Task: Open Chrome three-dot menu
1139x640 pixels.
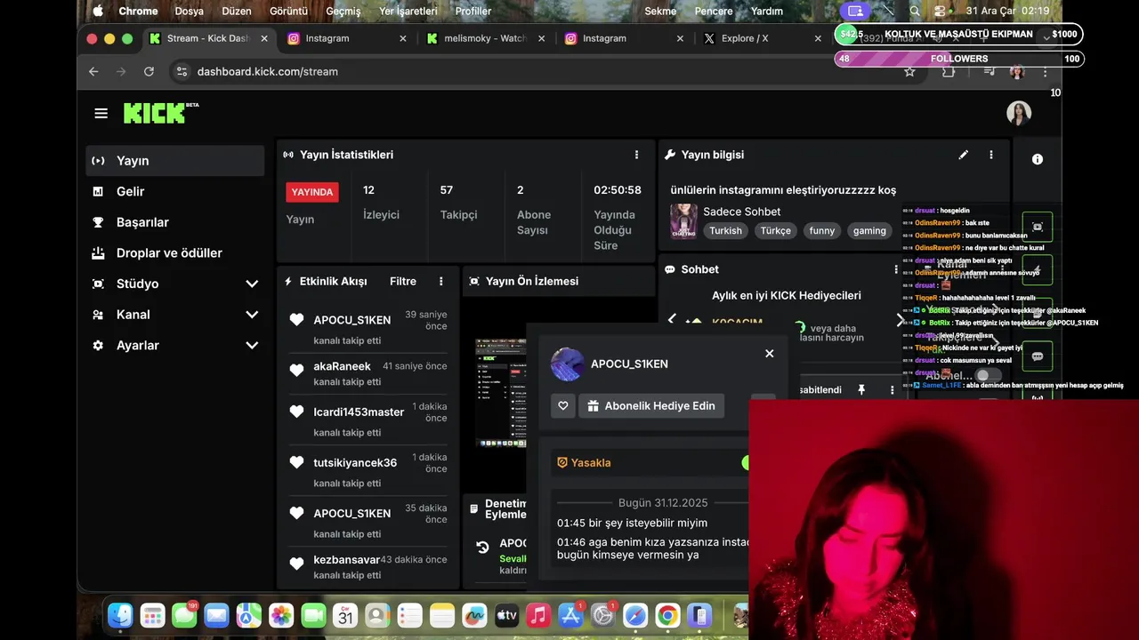Action: [1046, 71]
